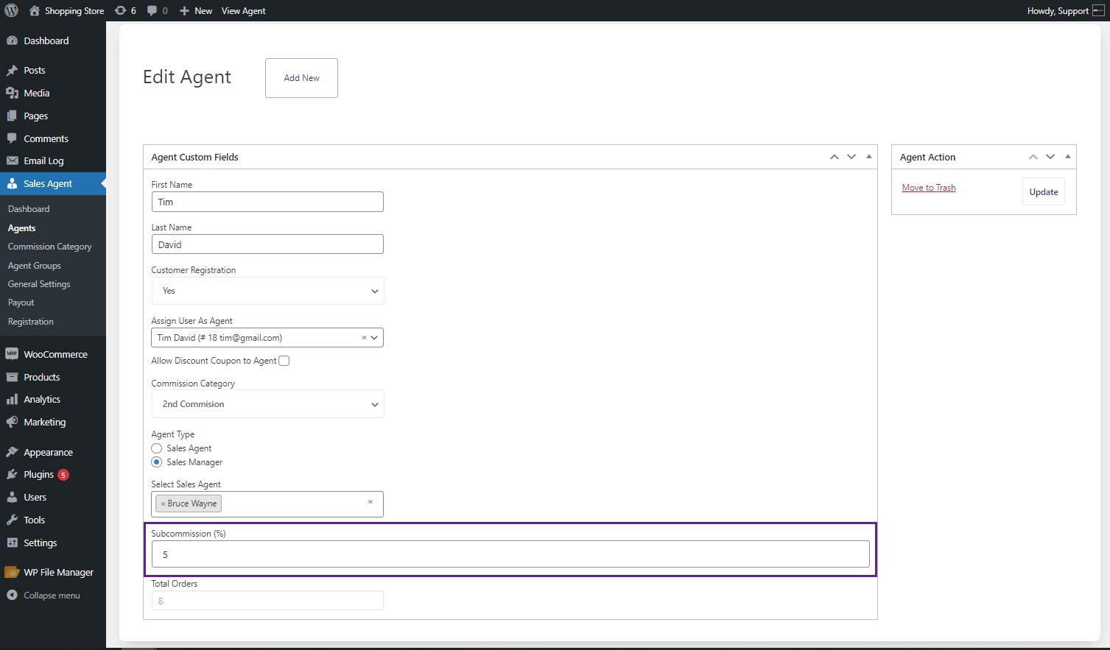Click the Email Log envelope icon
Viewport: 1110px width, 650px height.
tap(12, 160)
